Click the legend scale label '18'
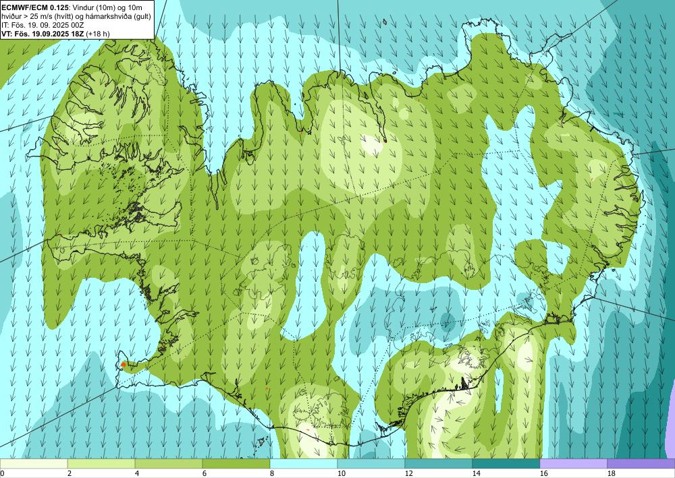675x478 pixels. coord(612,473)
